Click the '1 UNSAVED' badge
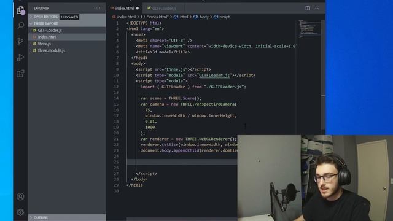This screenshot has width=393, height=221. [69, 17]
